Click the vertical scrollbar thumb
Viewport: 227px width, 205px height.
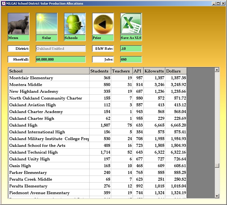point(217,166)
